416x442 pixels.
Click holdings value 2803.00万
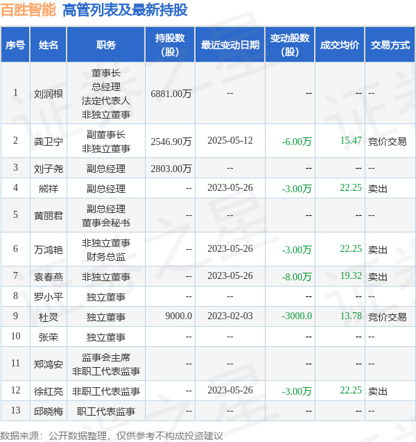[171, 169]
